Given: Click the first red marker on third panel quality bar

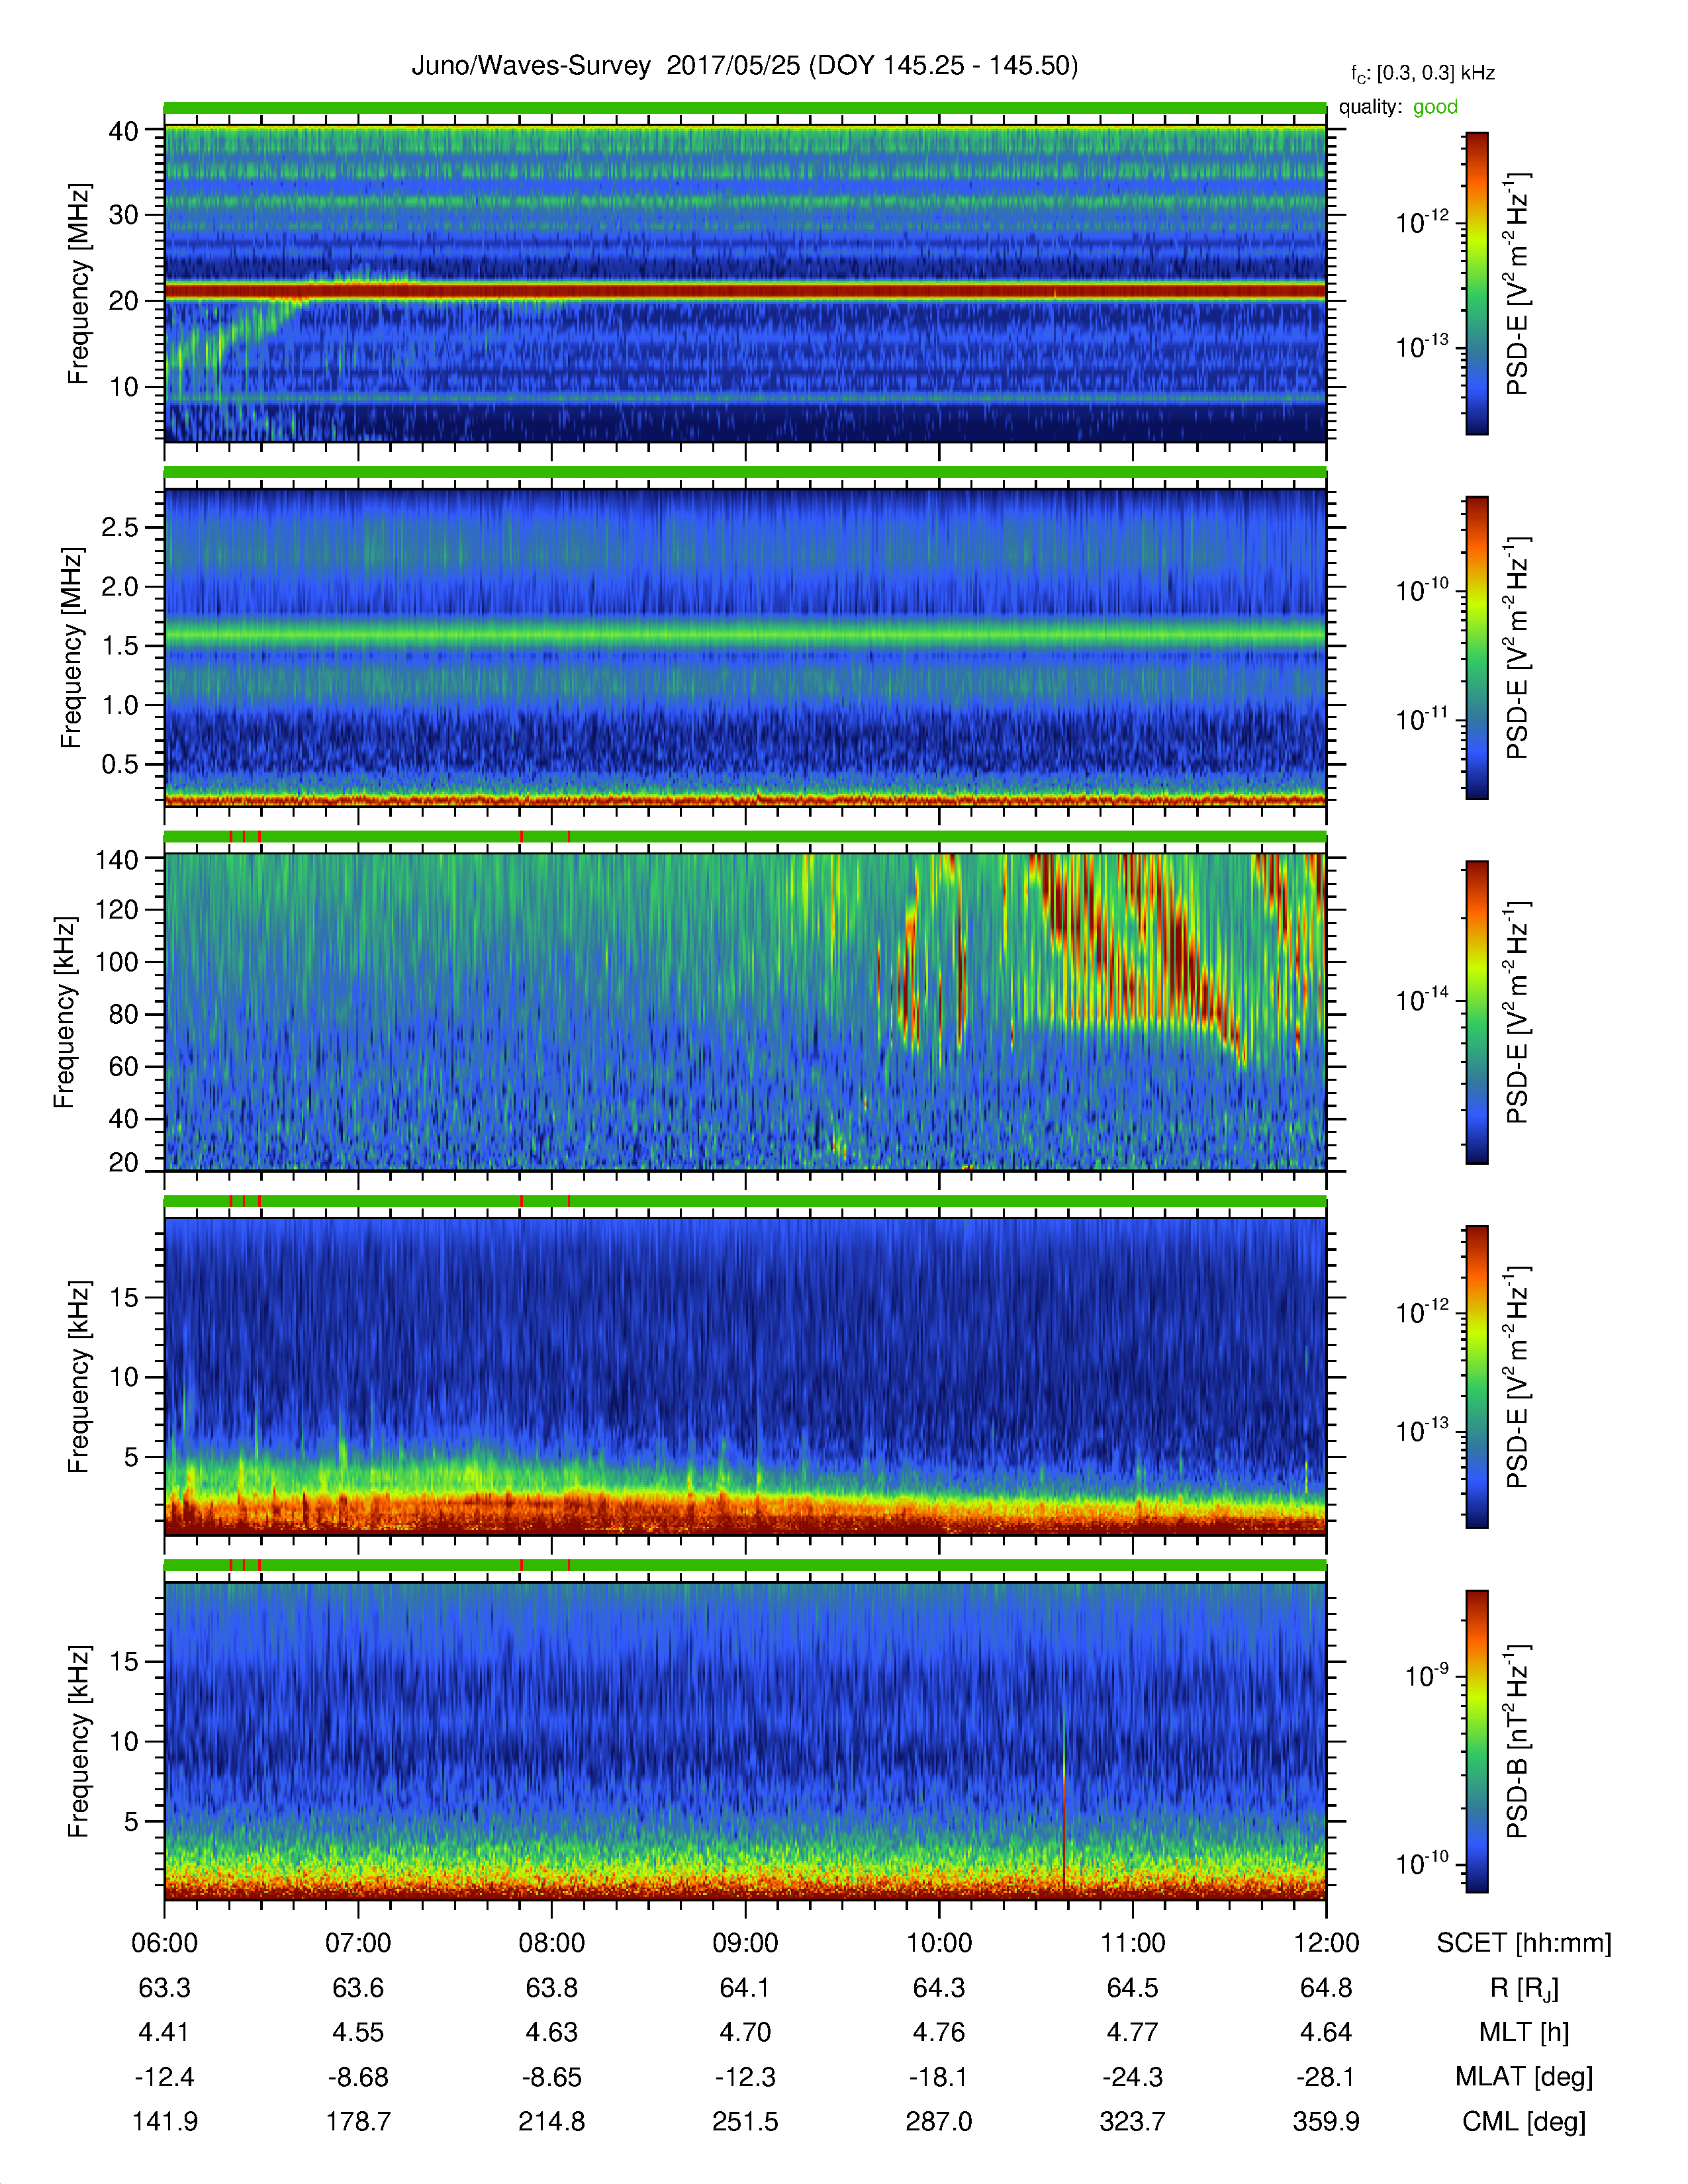Looking at the screenshot, I should pos(231,837).
